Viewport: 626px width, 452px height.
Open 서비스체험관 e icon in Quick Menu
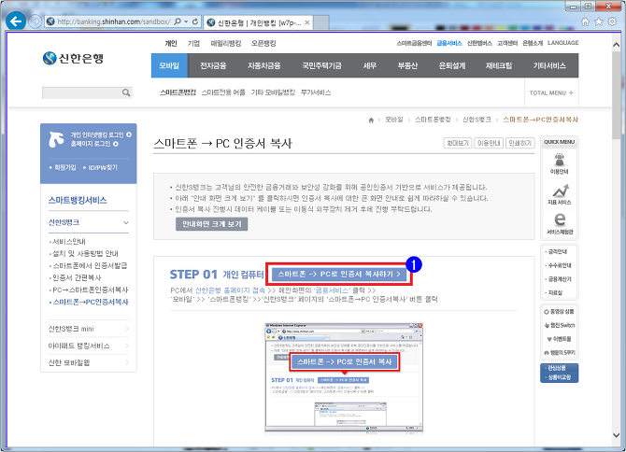click(x=560, y=219)
